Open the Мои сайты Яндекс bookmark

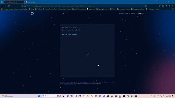(64, 9)
